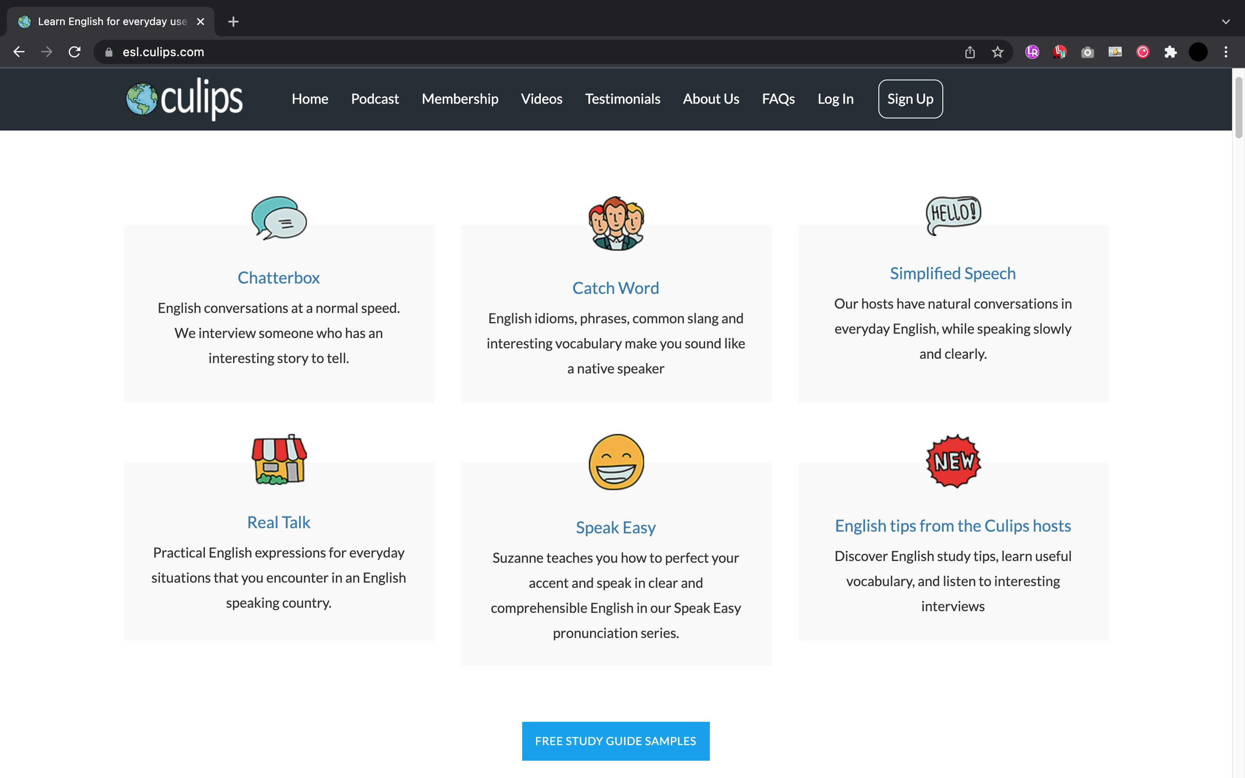Click the Chatterbox speech bubbles icon
Image resolution: width=1245 pixels, height=778 pixels.
(279, 218)
